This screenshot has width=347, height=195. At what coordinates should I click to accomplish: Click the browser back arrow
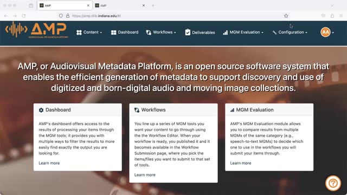pos(6,16)
